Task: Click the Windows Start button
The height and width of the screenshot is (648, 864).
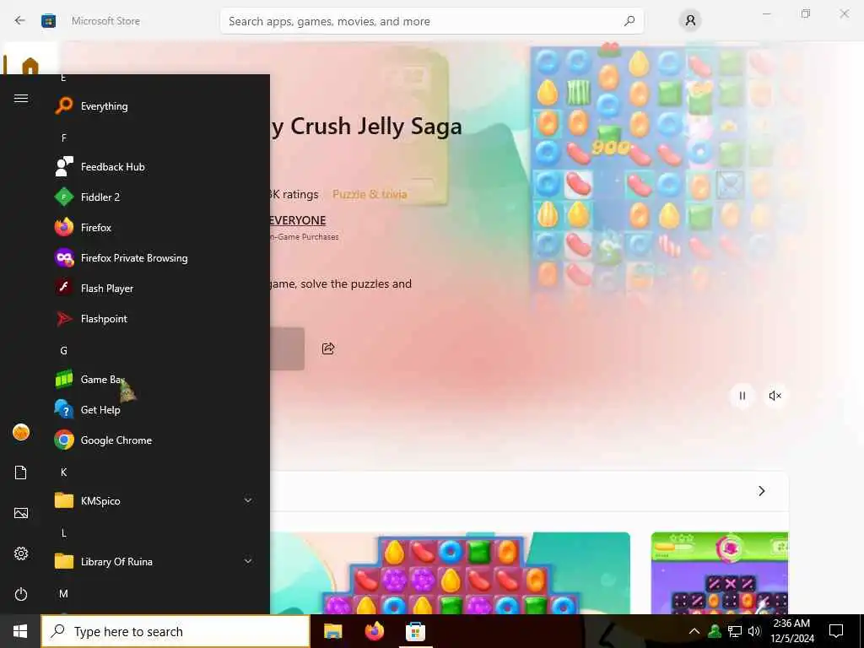Action: (20, 631)
